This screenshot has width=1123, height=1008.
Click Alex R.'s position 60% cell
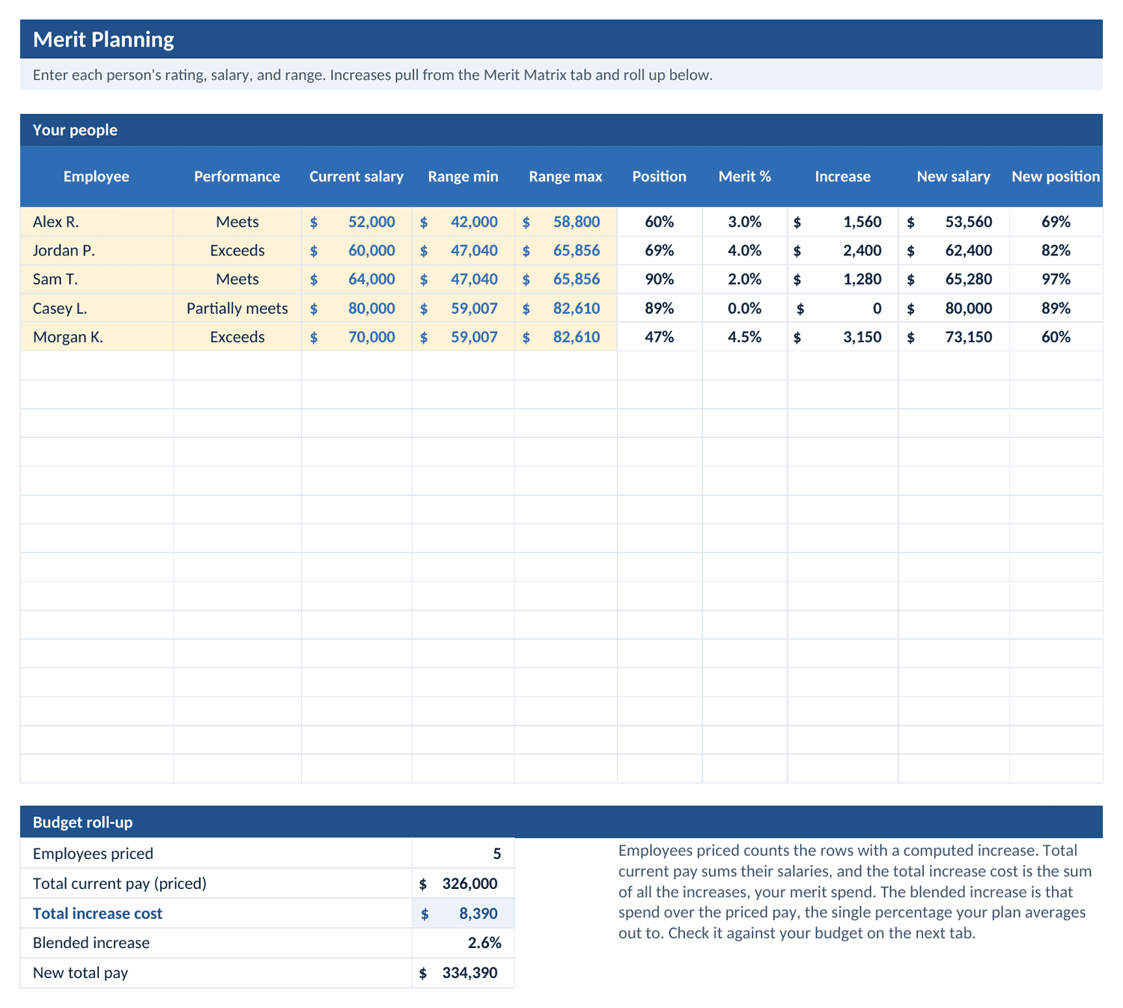click(660, 222)
